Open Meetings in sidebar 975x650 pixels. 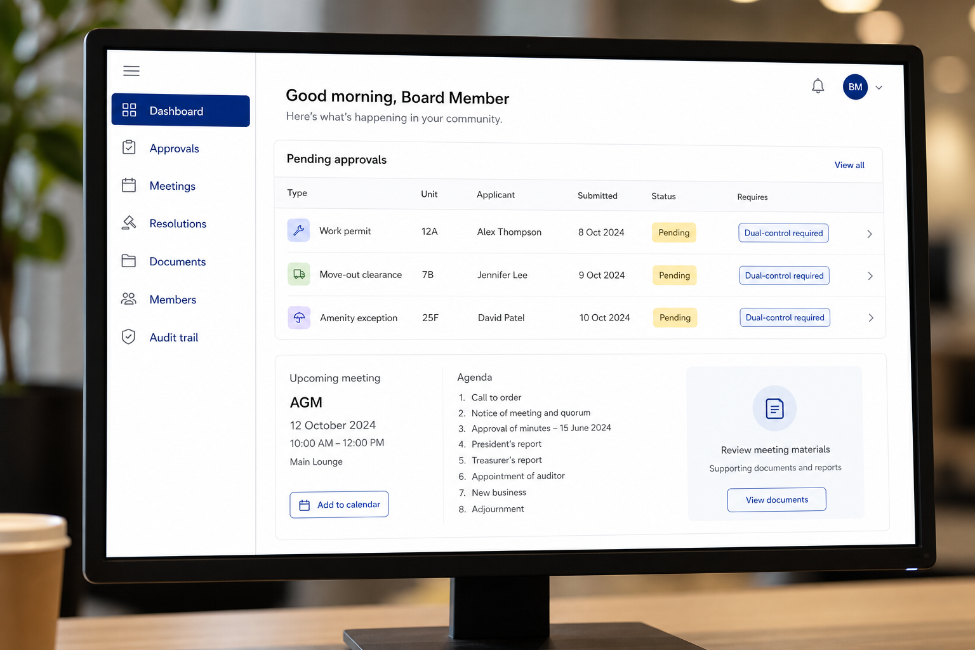(173, 186)
